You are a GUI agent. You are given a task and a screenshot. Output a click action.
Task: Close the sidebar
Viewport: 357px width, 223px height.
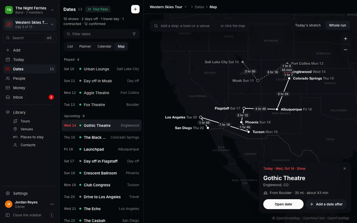(x=30, y=215)
